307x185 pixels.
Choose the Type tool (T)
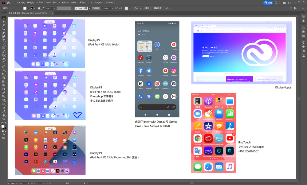pyautogui.click(x=4, y=40)
